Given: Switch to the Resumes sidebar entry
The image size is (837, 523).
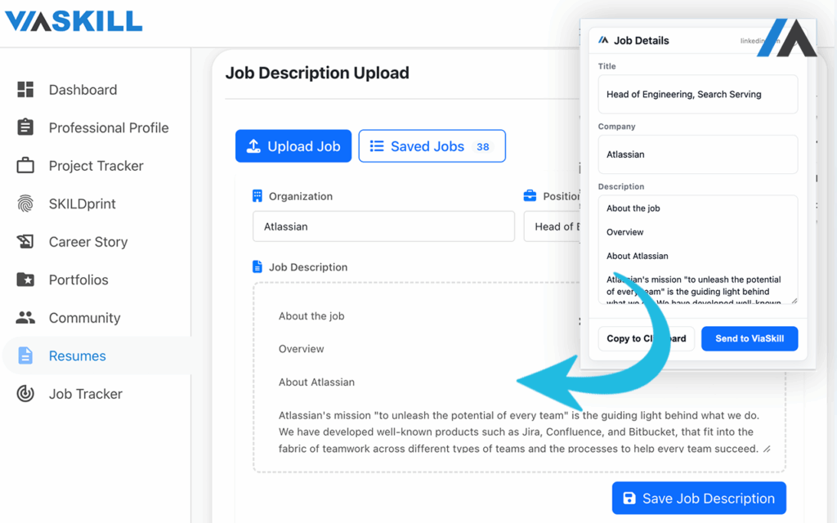Looking at the screenshot, I should pyautogui.click(x=78, y=355).
